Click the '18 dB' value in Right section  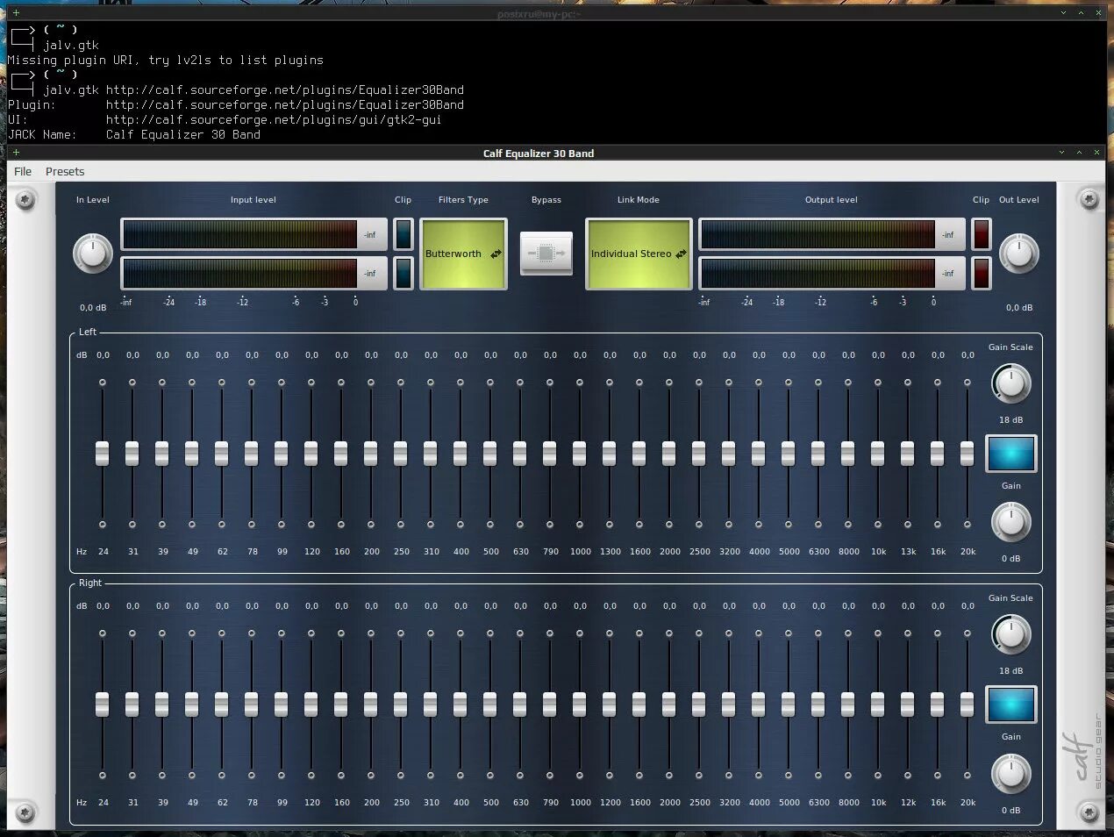pos(1011,671)
